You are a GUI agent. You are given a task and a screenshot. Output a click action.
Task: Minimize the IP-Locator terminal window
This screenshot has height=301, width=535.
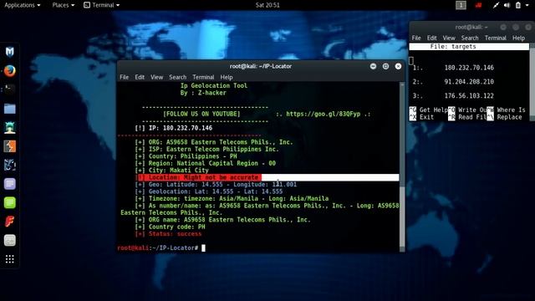(374, 66)
